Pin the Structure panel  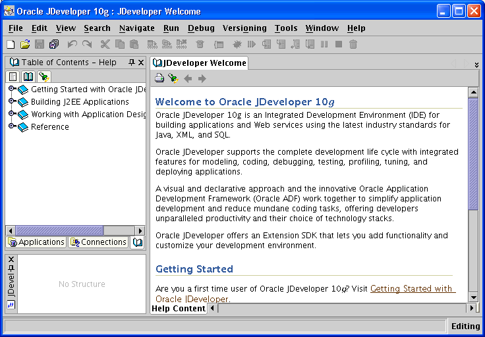point(11,269)
